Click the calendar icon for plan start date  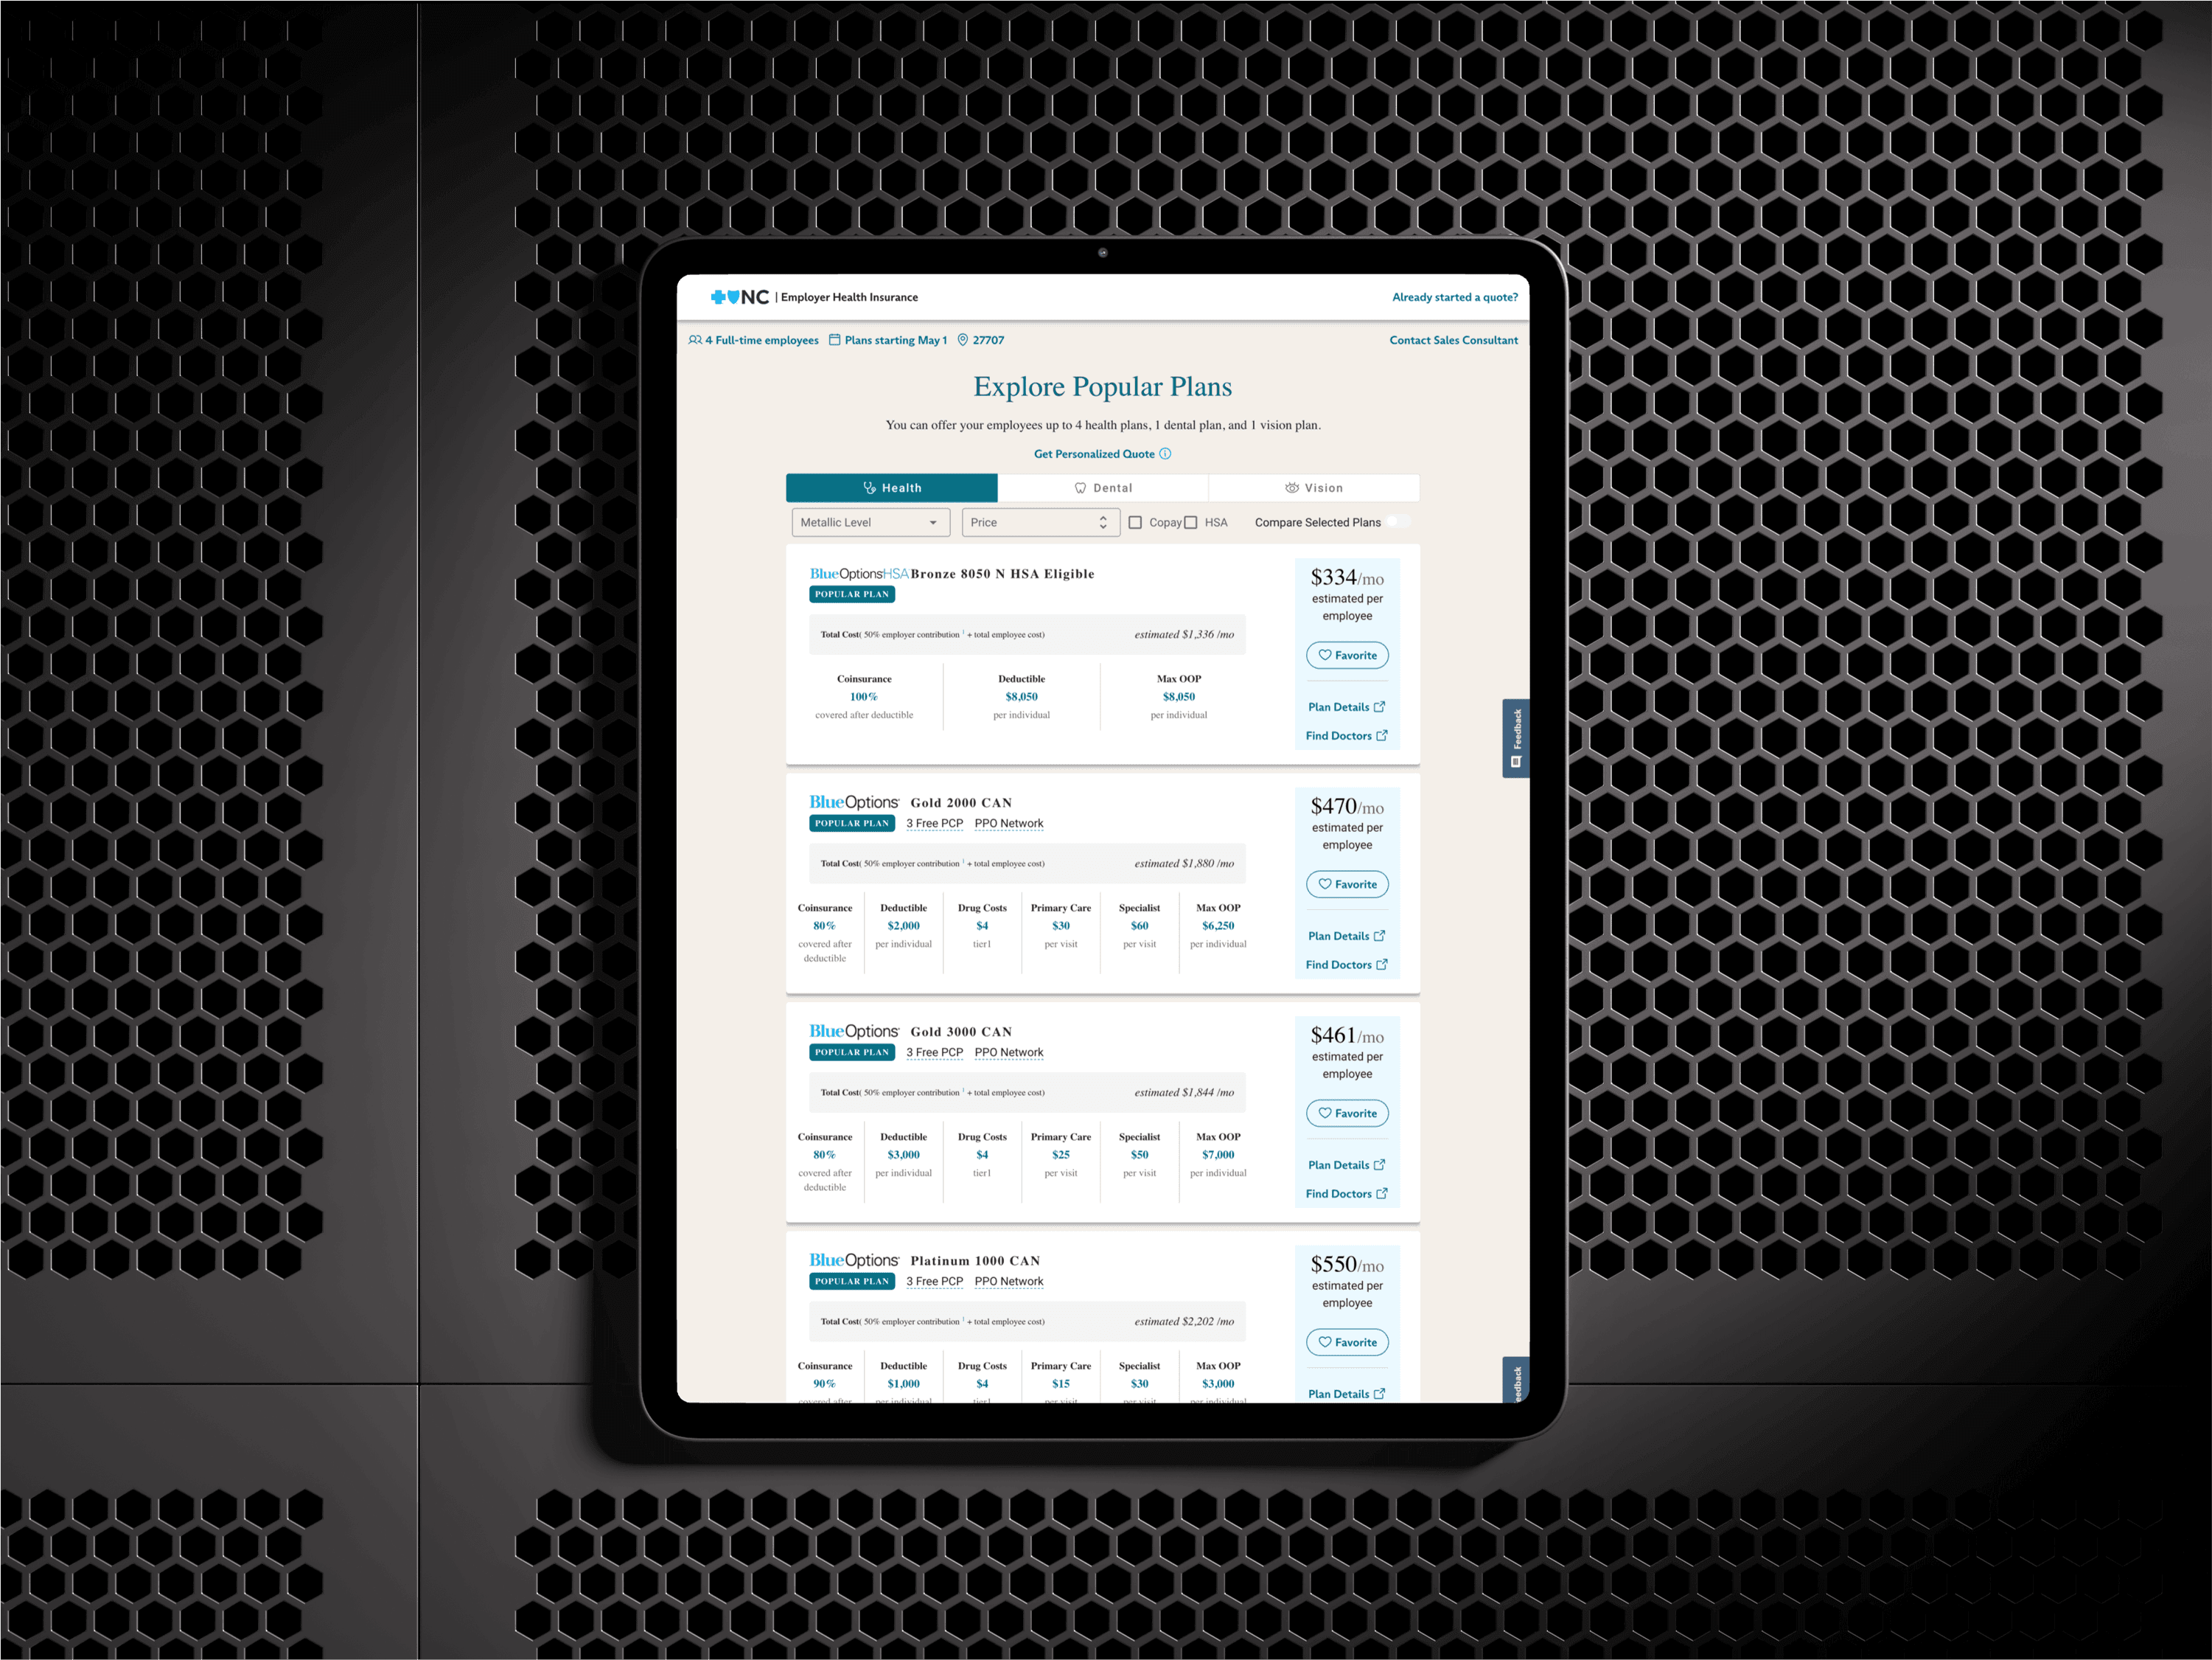click(x=834, y=340)
